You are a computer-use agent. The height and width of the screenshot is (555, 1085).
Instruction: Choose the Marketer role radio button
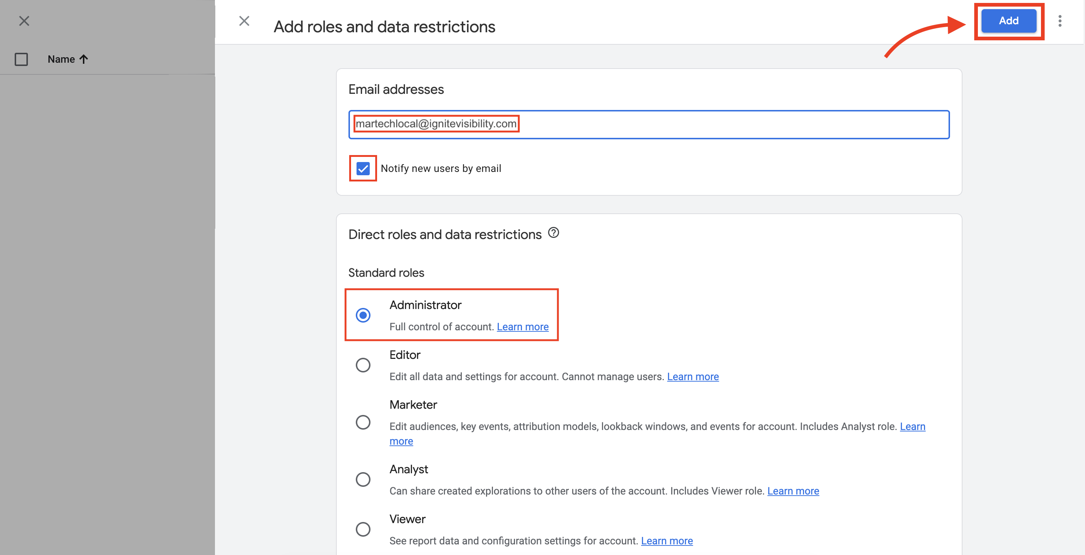363,422
